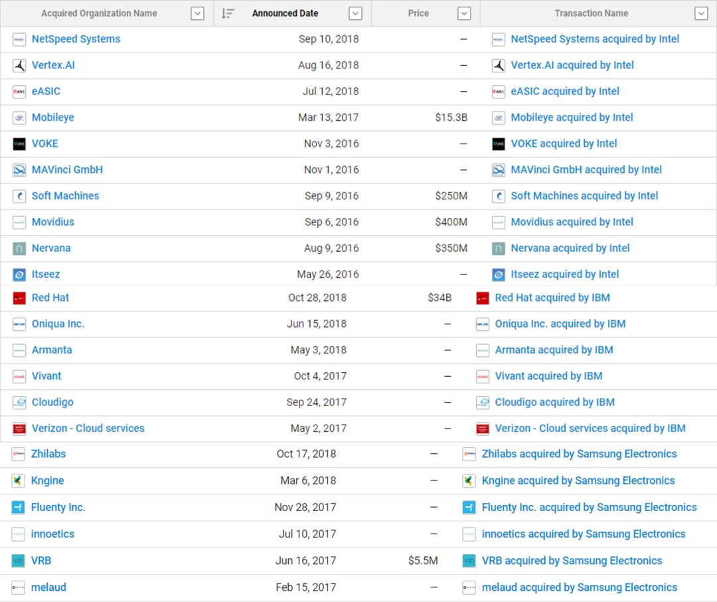717x602 pixels.
Task: Toggle sort order icon beside Announced Date
Action: [x=228, y=14]
